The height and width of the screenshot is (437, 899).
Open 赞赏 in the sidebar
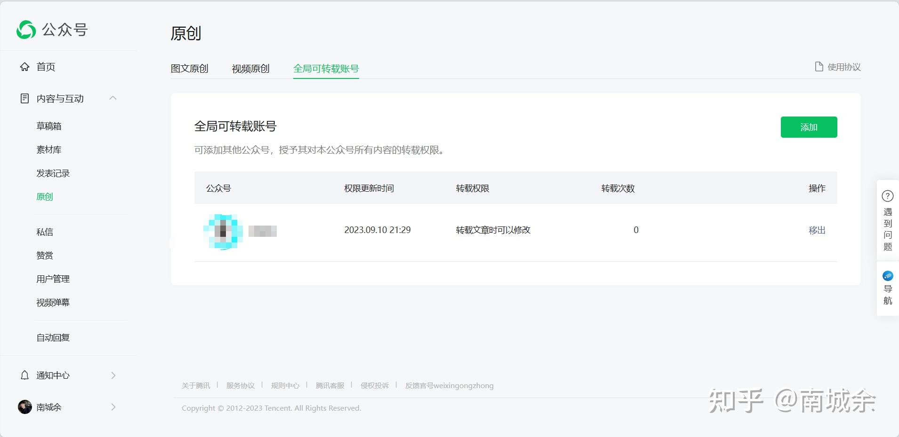click(45, 255)
